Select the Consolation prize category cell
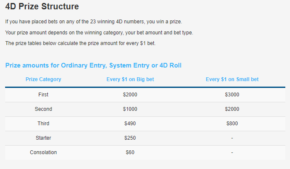Screen dimensions: 290x169 point(43,152)
